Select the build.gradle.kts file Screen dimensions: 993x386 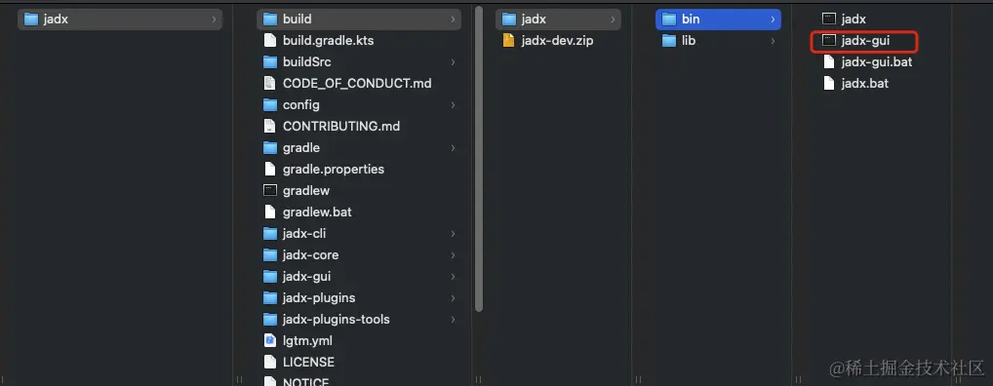pos(359,41)
